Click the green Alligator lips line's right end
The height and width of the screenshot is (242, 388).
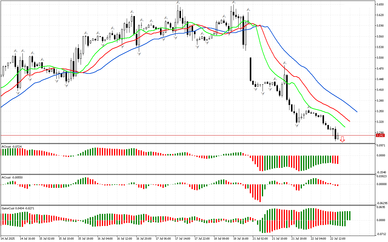345,127
